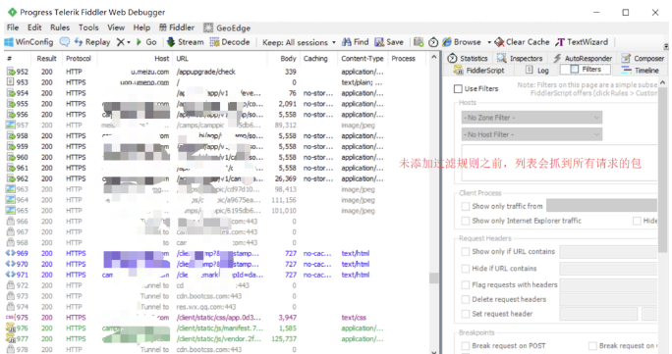Open the Edit menu

click(x=34, y=27)
